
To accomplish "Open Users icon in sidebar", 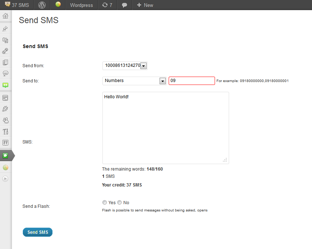I will [x=5, y=120].
